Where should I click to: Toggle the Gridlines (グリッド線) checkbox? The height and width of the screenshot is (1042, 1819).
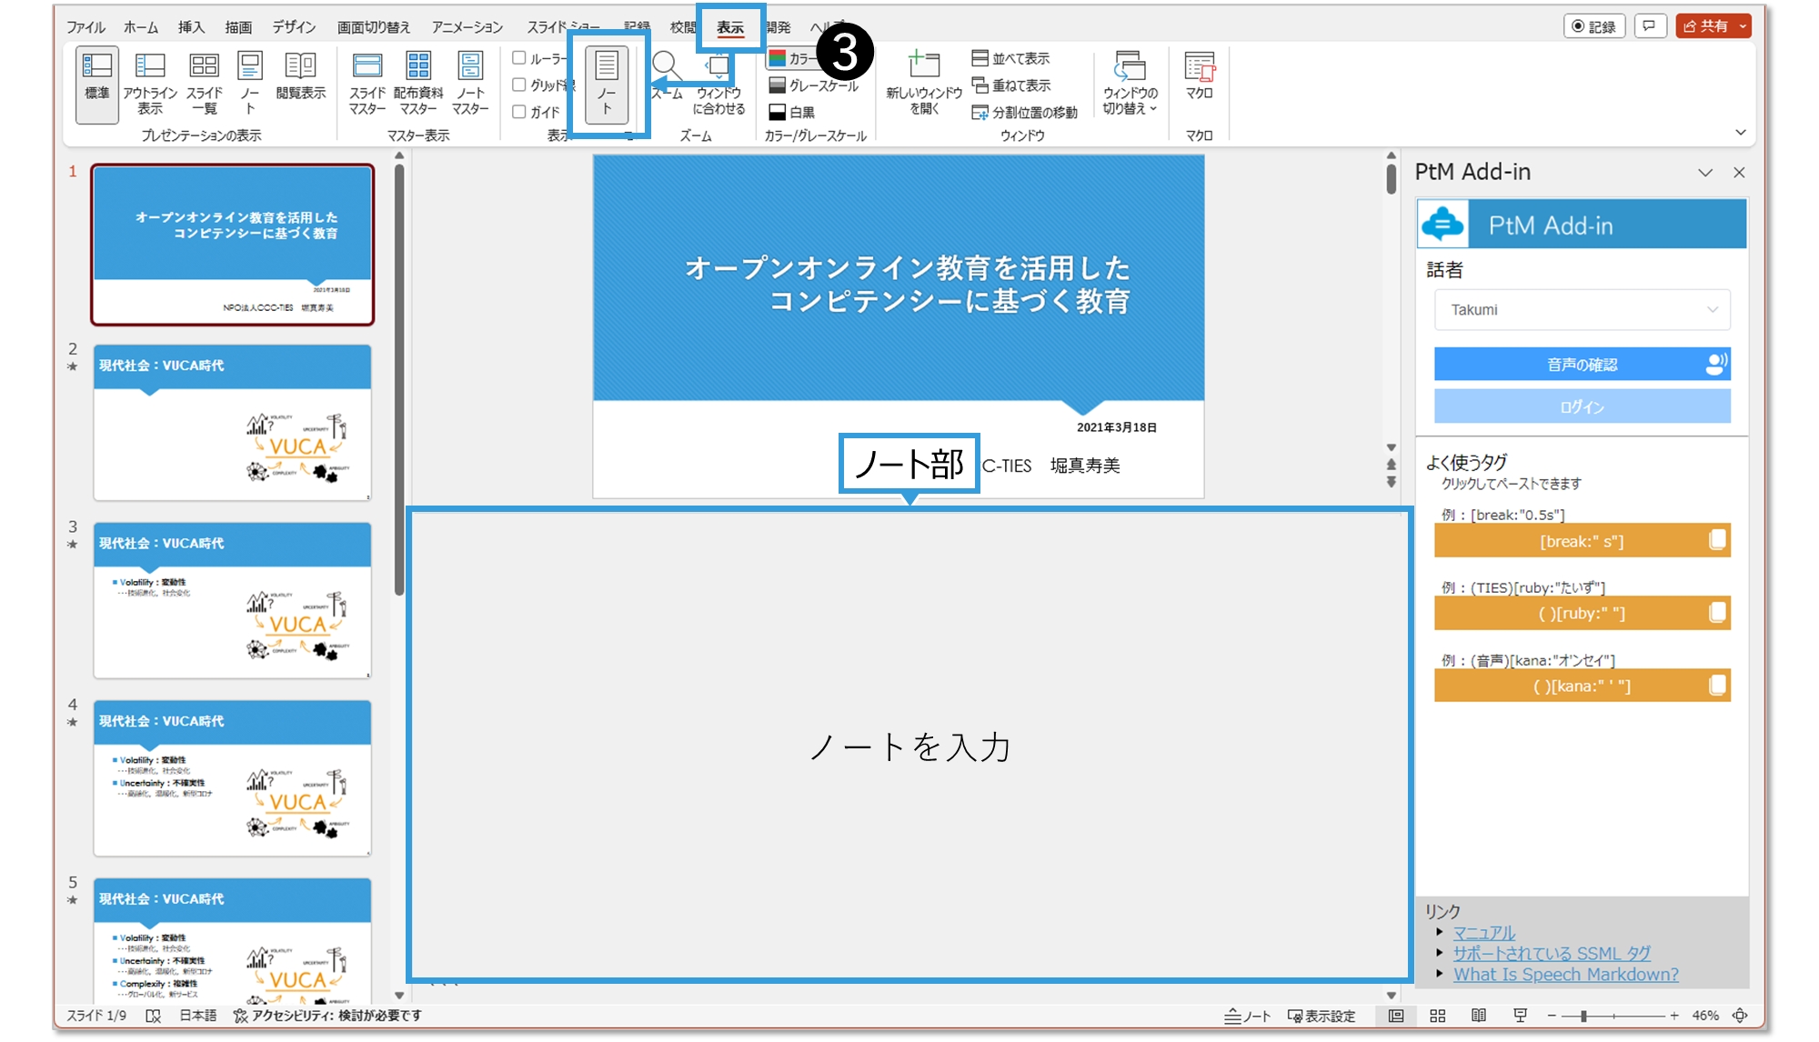519,85
